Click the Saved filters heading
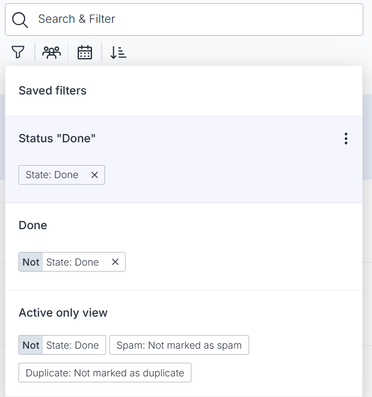 pos(53,90)
